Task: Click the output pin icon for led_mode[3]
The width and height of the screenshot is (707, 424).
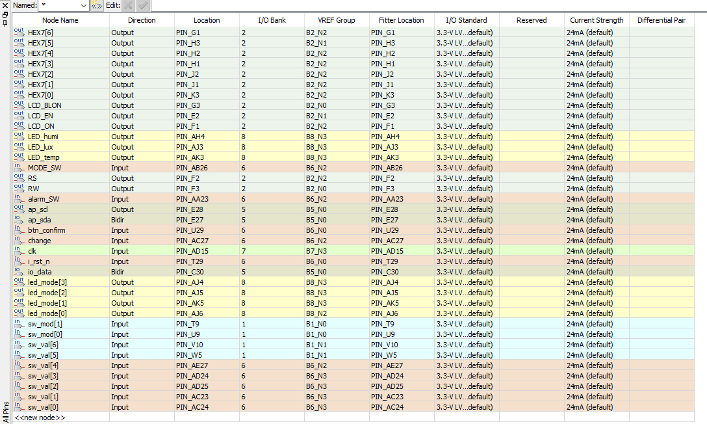Action: coord(19,281)
